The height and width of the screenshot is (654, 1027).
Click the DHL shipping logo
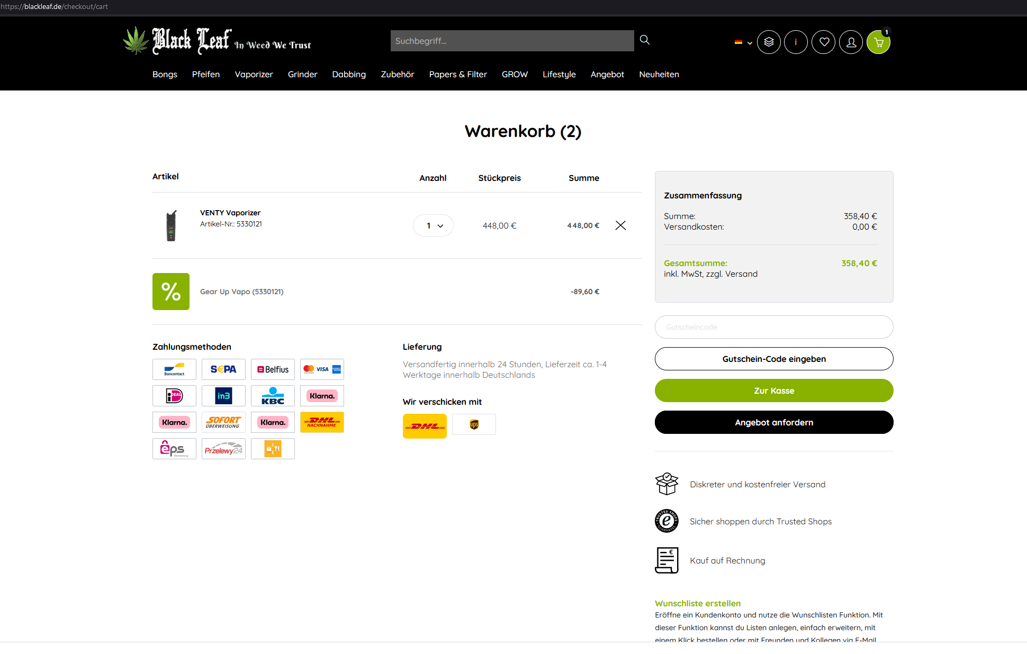[425, 426]
